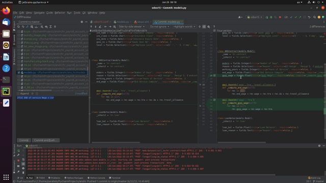Click the rerun icon in the Run panel
This screenshot has width=326, height=183.
[18, 151]
